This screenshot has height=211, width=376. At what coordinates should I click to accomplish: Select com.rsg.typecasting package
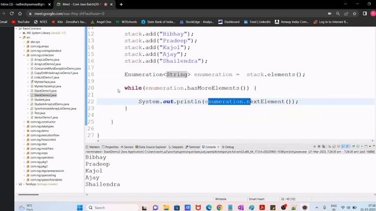click(x=43, y=175)
